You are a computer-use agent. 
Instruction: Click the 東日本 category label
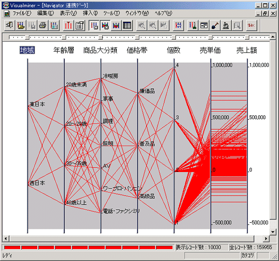[x=37, y=104]
